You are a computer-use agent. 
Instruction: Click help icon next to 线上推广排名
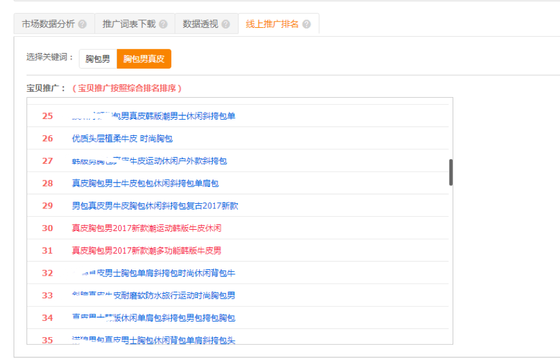pyautogui.click(x=306, y=25)
